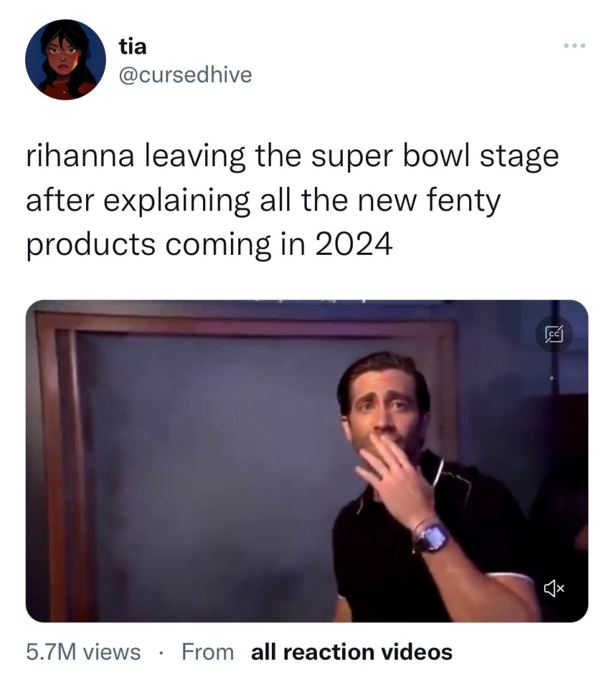Image resolution: width=614 pixels, height=677 pixels.
Task: Click the wristwatch shown in the video
Action: click(x=431, y=537)
